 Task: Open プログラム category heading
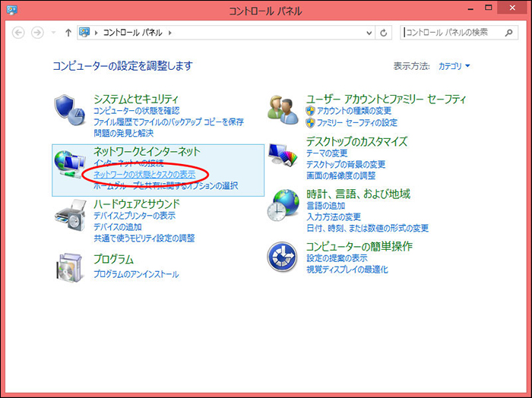(x=114, y=259)
